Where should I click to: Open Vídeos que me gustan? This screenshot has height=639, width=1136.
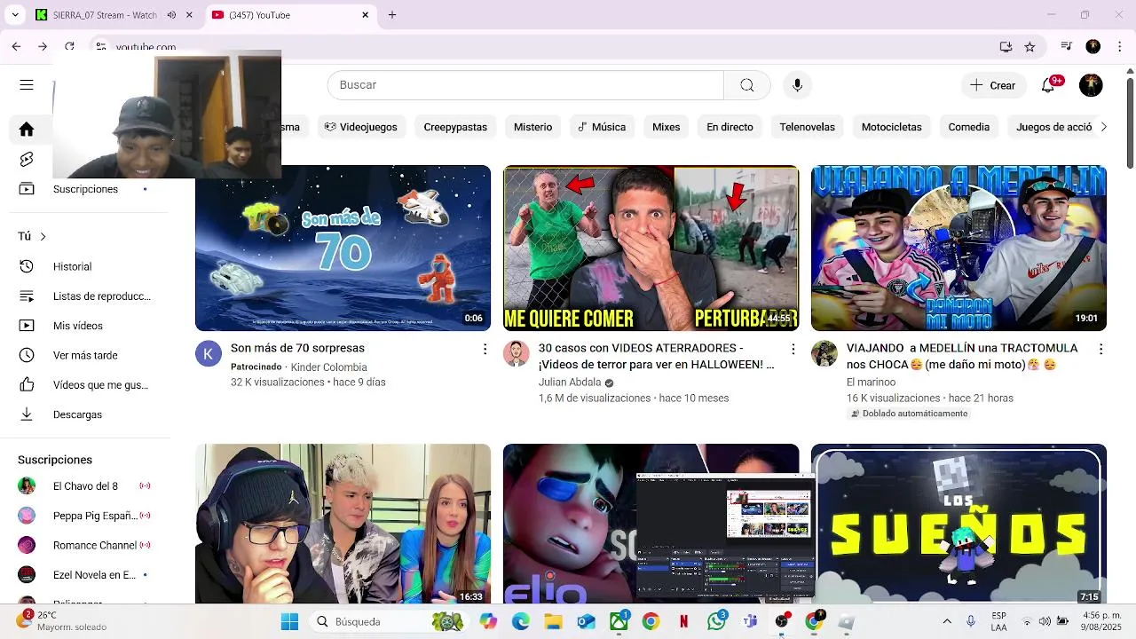coord(100,385)
